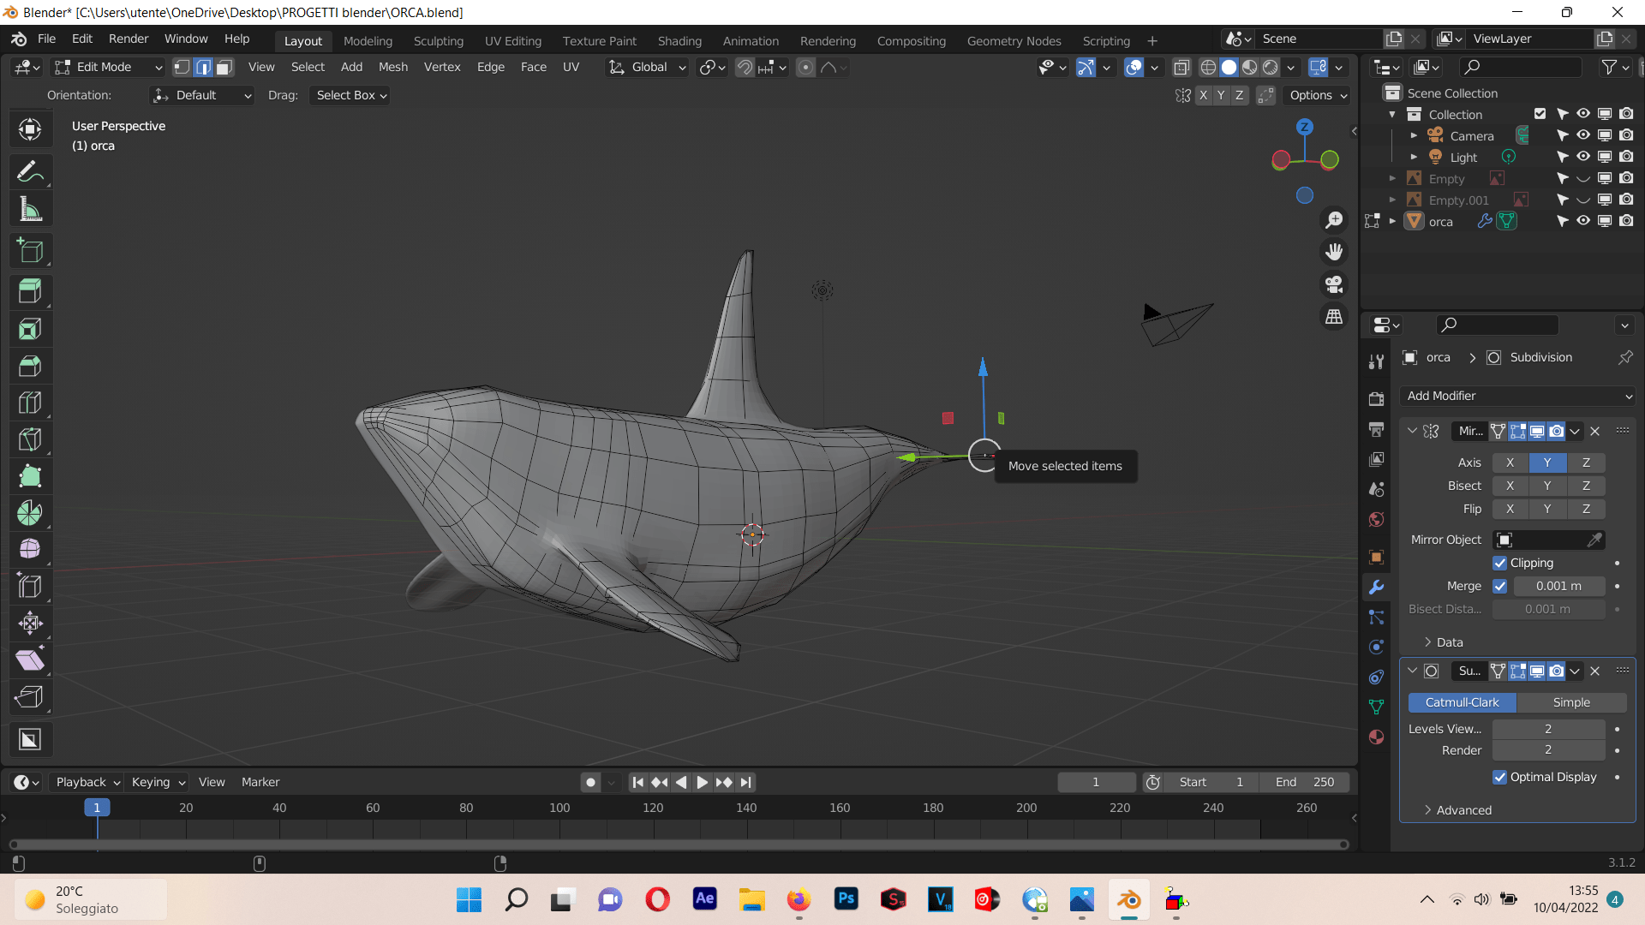Jump to the last frame

click(746, 782)
